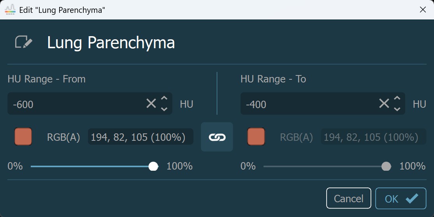Screen dimensions: 434x217
Task: Decrease the HU Range From value
Action: tap(164, 109)
